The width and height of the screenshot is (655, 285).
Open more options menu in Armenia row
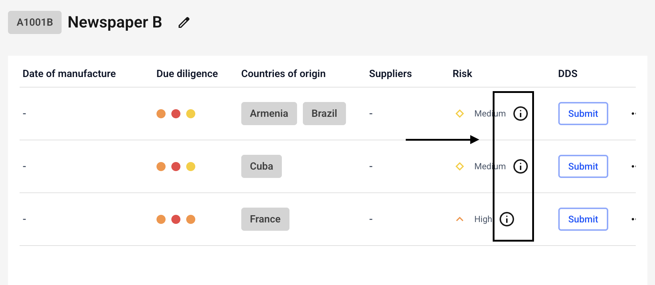pyautogui.click(x=633, y=114)
